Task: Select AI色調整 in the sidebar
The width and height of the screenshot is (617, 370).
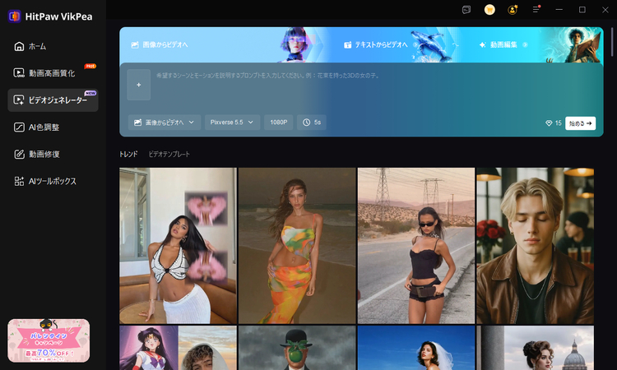Action: pos(44,127)
